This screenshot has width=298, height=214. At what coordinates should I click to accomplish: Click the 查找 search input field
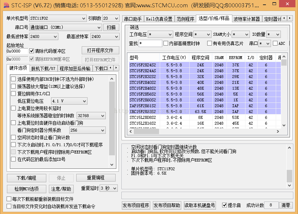[x=150, y=43]
